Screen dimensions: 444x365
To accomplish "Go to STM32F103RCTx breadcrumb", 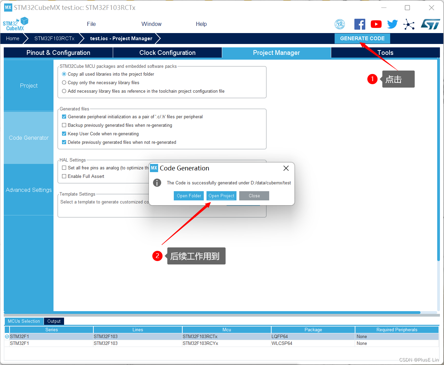I will (x=55, y=39).
